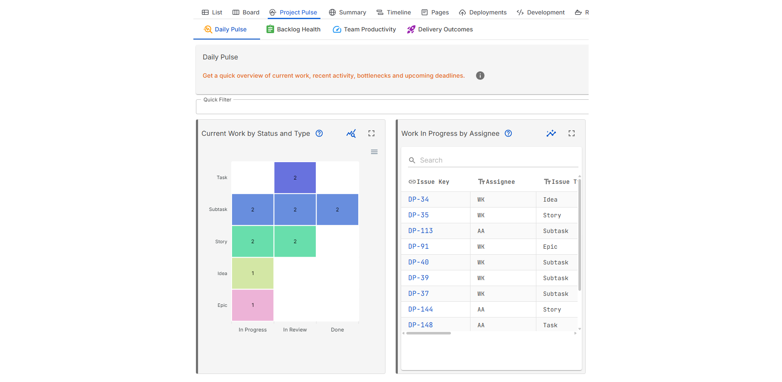
Task: Click the text-format icon on the Assignee column header
Action: [481, 181]
